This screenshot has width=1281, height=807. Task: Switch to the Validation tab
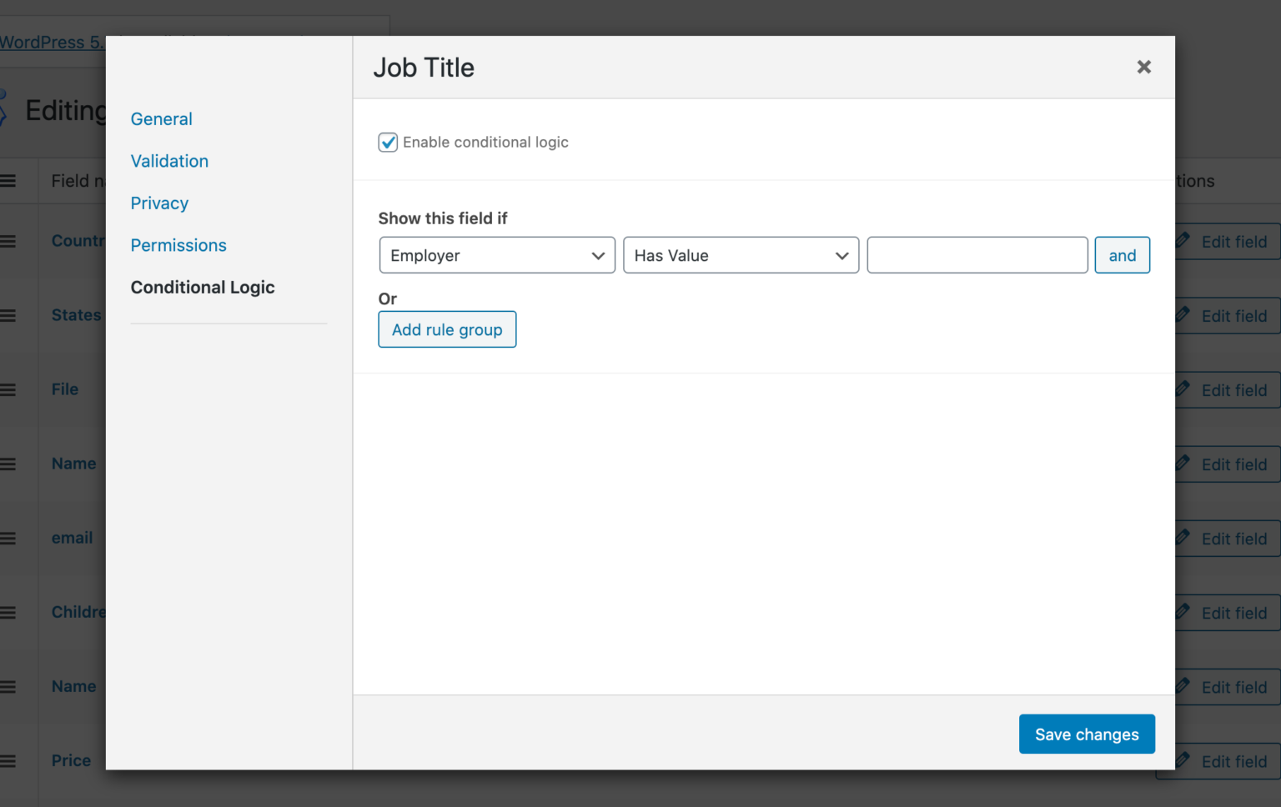[169, 161]
